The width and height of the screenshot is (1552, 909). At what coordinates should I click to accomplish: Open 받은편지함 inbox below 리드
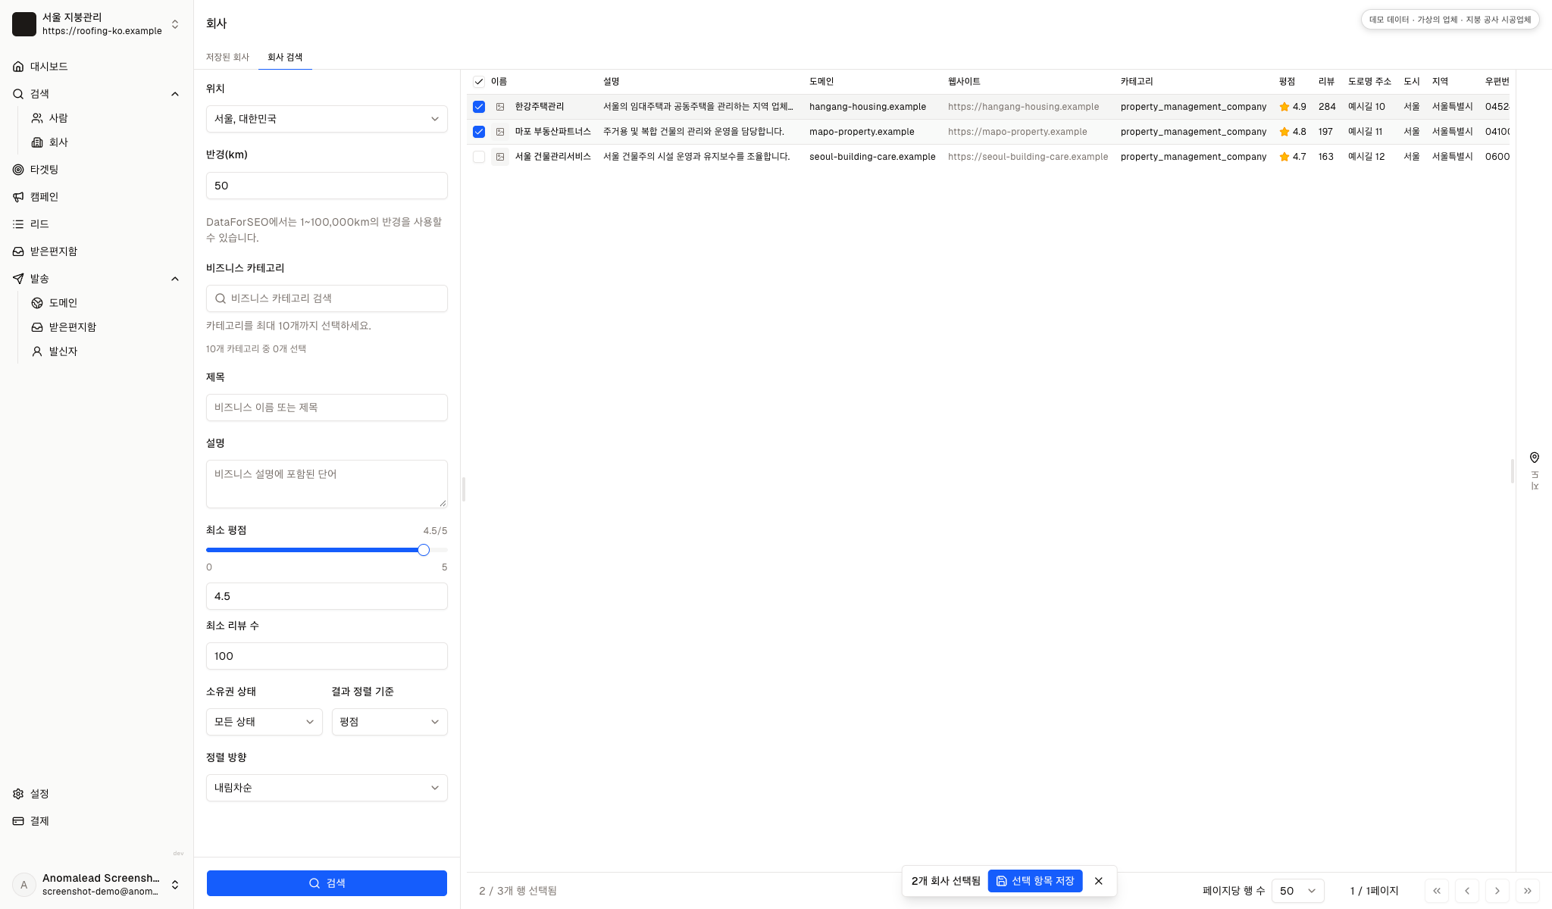[53, 251]
